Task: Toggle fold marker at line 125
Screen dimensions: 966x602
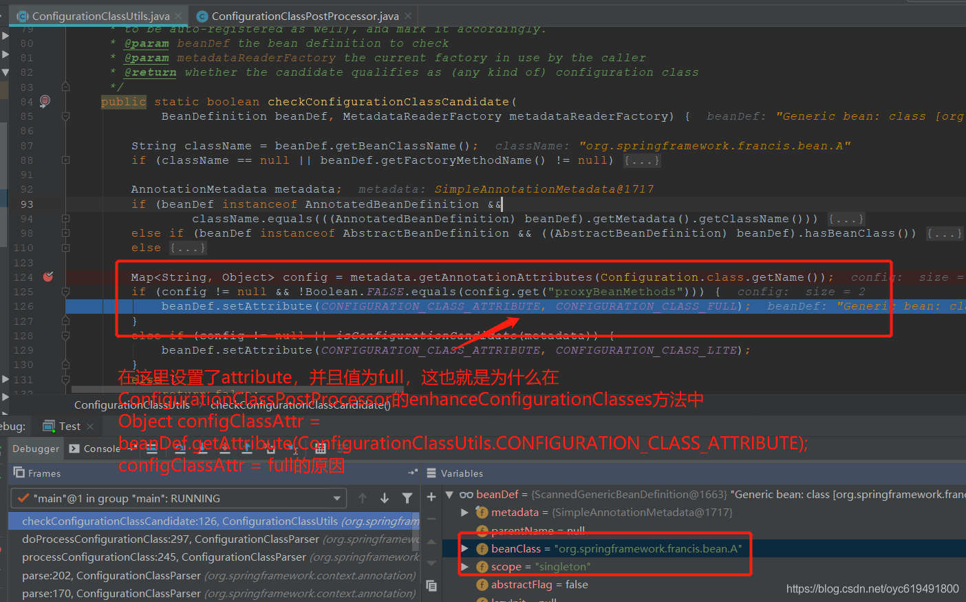Action: (x=65, y=292)
